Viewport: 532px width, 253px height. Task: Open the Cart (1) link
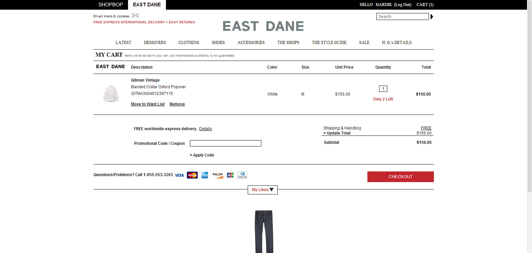tap(425, 5)
